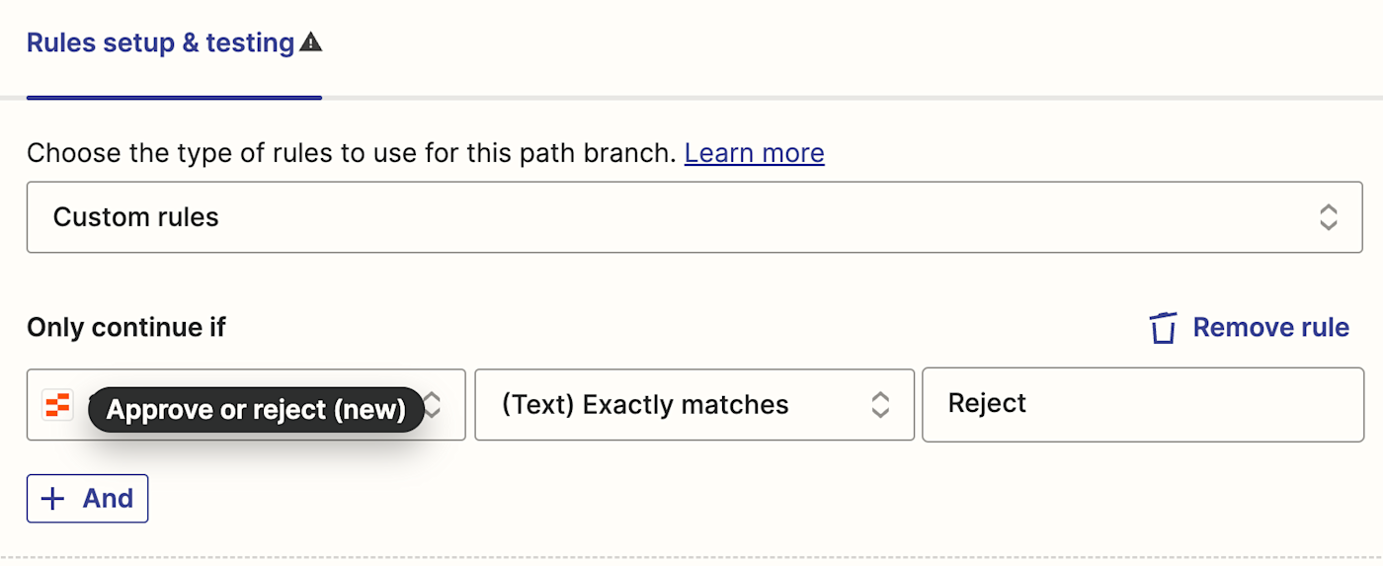
Task: Click the plus icon on And button
Action: tap(52, 499)
